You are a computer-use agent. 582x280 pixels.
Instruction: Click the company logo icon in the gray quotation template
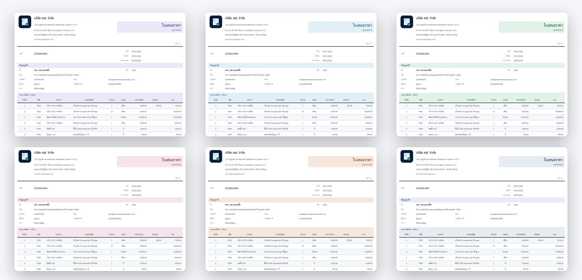(407, 156)
